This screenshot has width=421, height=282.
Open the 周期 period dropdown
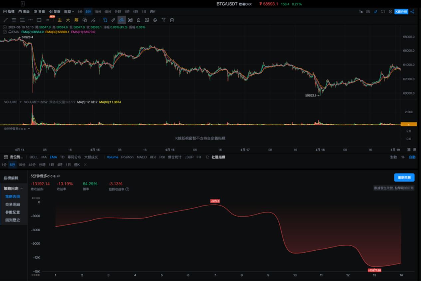[x=69, y=12]
